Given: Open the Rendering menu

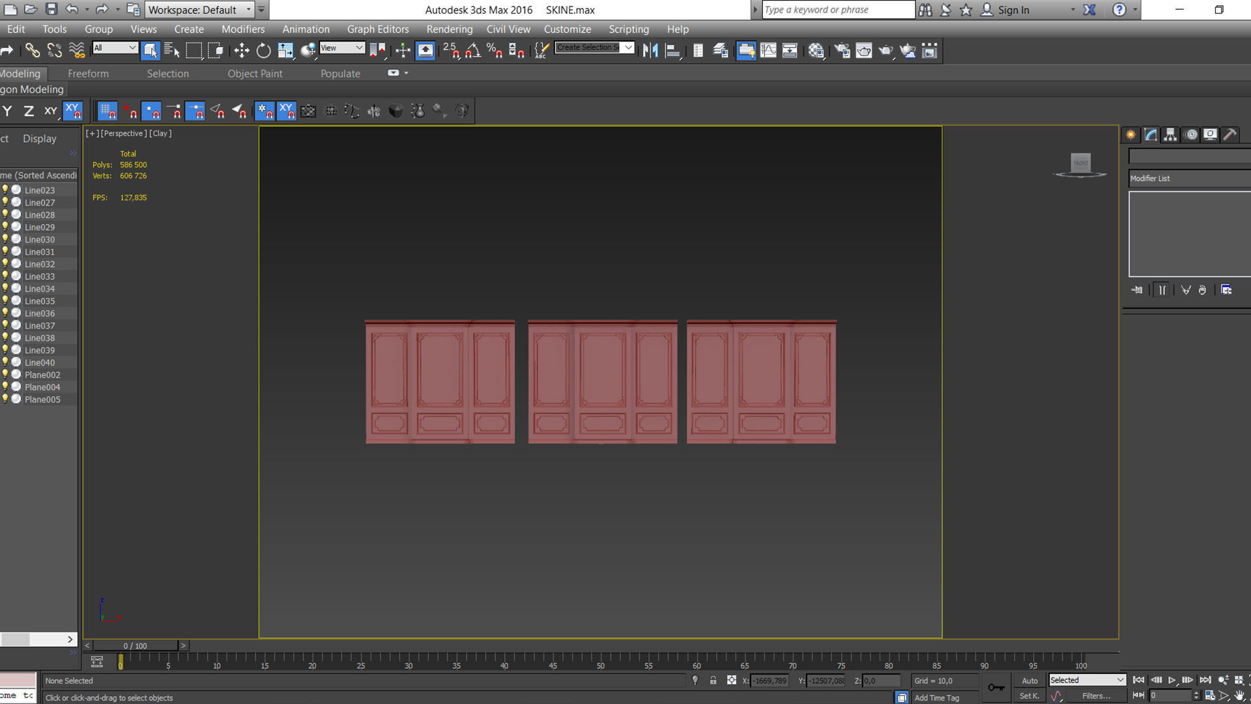Looking at the screenshot, I should pos(450,29).
